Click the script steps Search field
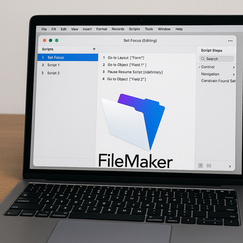The width and height of the screenshot is (243, 243). [x=216, y=59]
